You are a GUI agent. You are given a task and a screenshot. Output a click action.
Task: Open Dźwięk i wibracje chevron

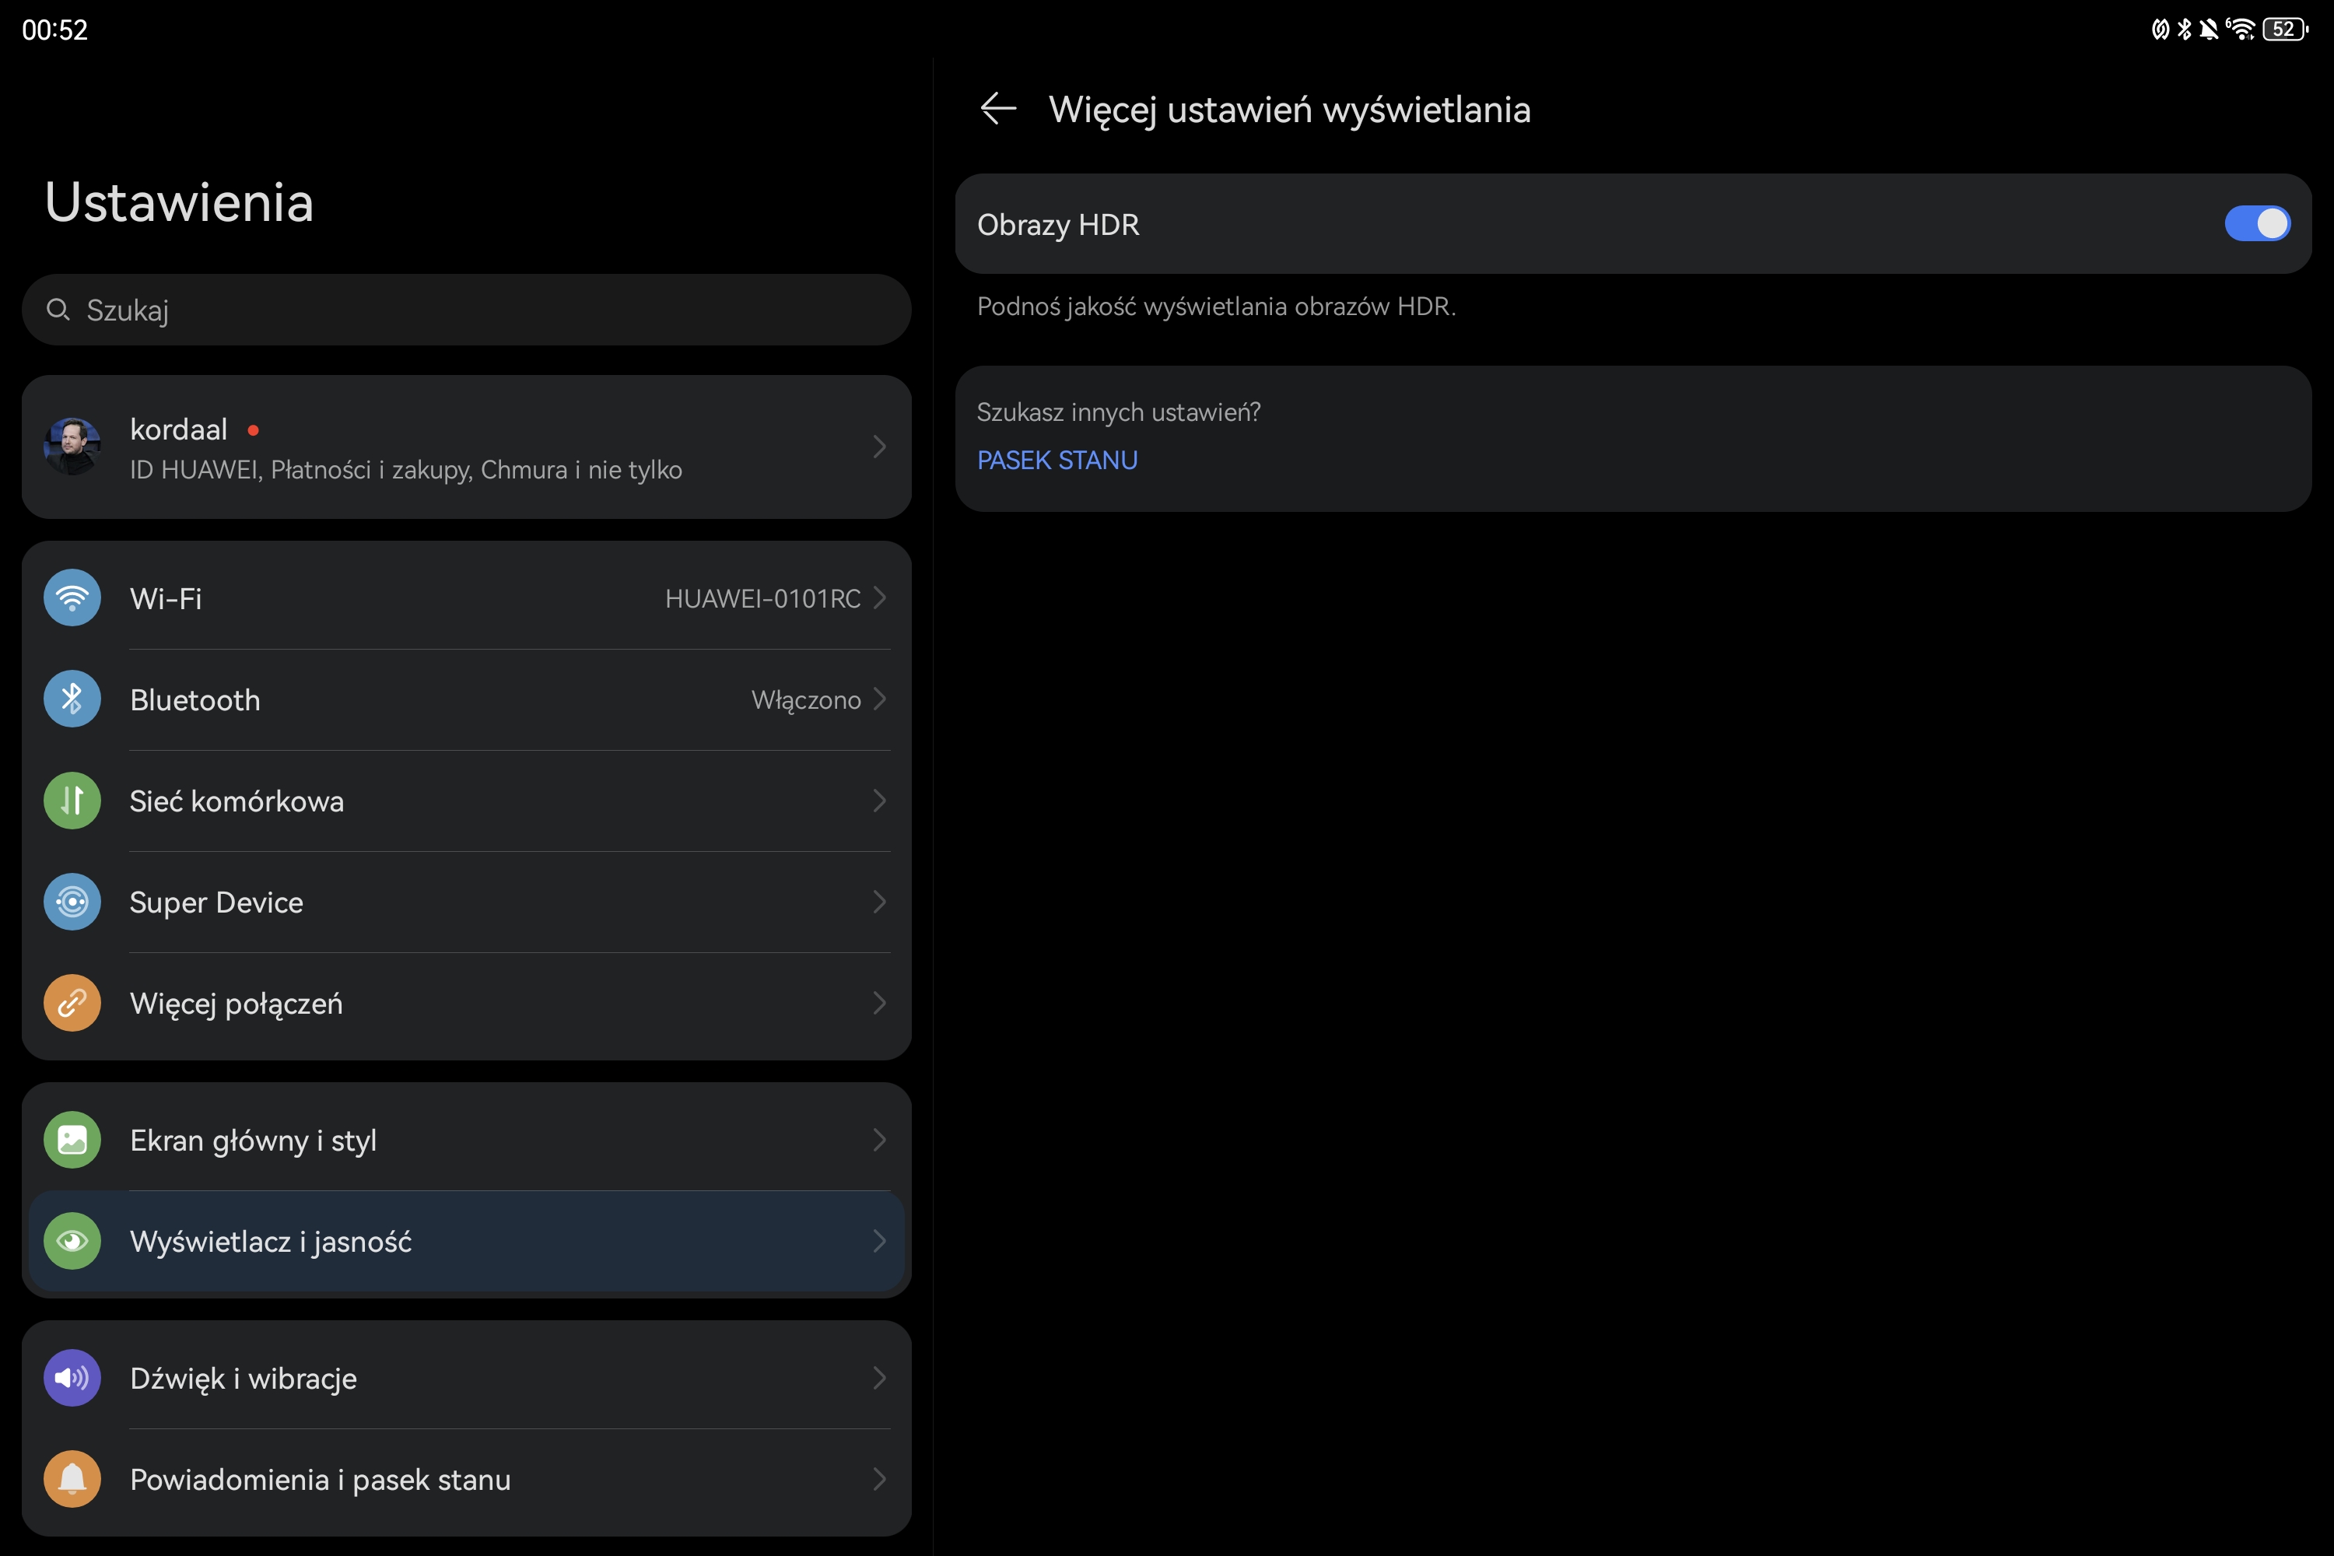tap(879, 1377)
